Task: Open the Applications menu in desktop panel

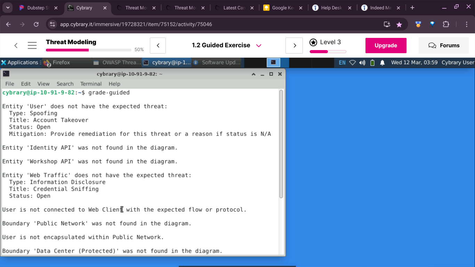Action: tap(19, 63)
